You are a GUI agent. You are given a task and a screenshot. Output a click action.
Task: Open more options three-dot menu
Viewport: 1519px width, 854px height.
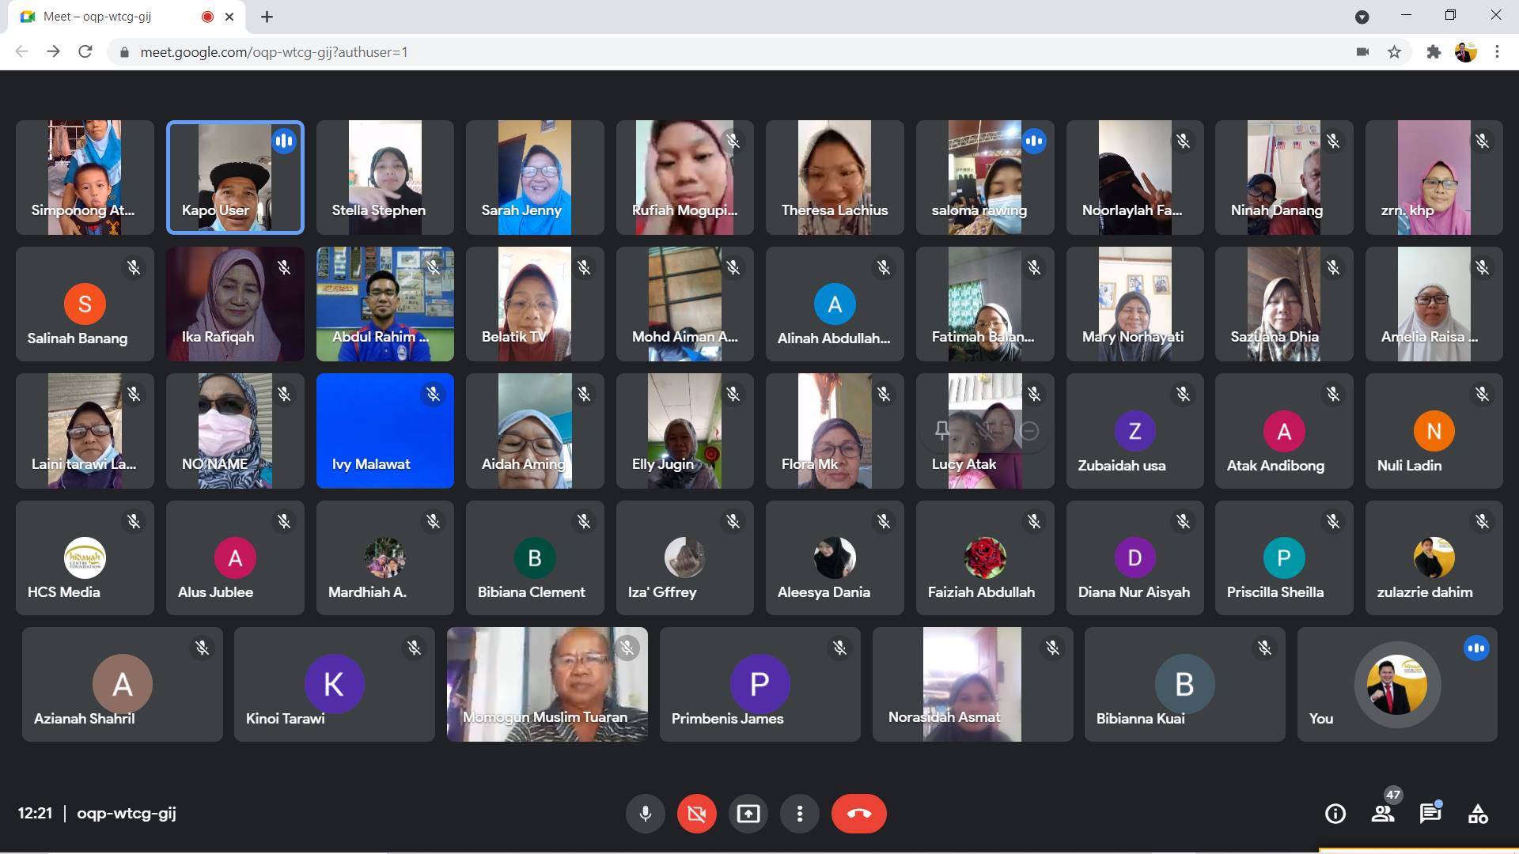pyautogui.click(x=800, y=814)
